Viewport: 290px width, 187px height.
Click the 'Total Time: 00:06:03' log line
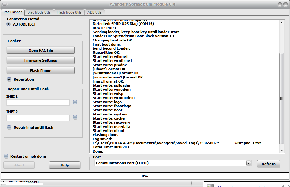[111, 147]
